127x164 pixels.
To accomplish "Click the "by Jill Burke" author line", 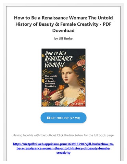I will click(63, 39).
